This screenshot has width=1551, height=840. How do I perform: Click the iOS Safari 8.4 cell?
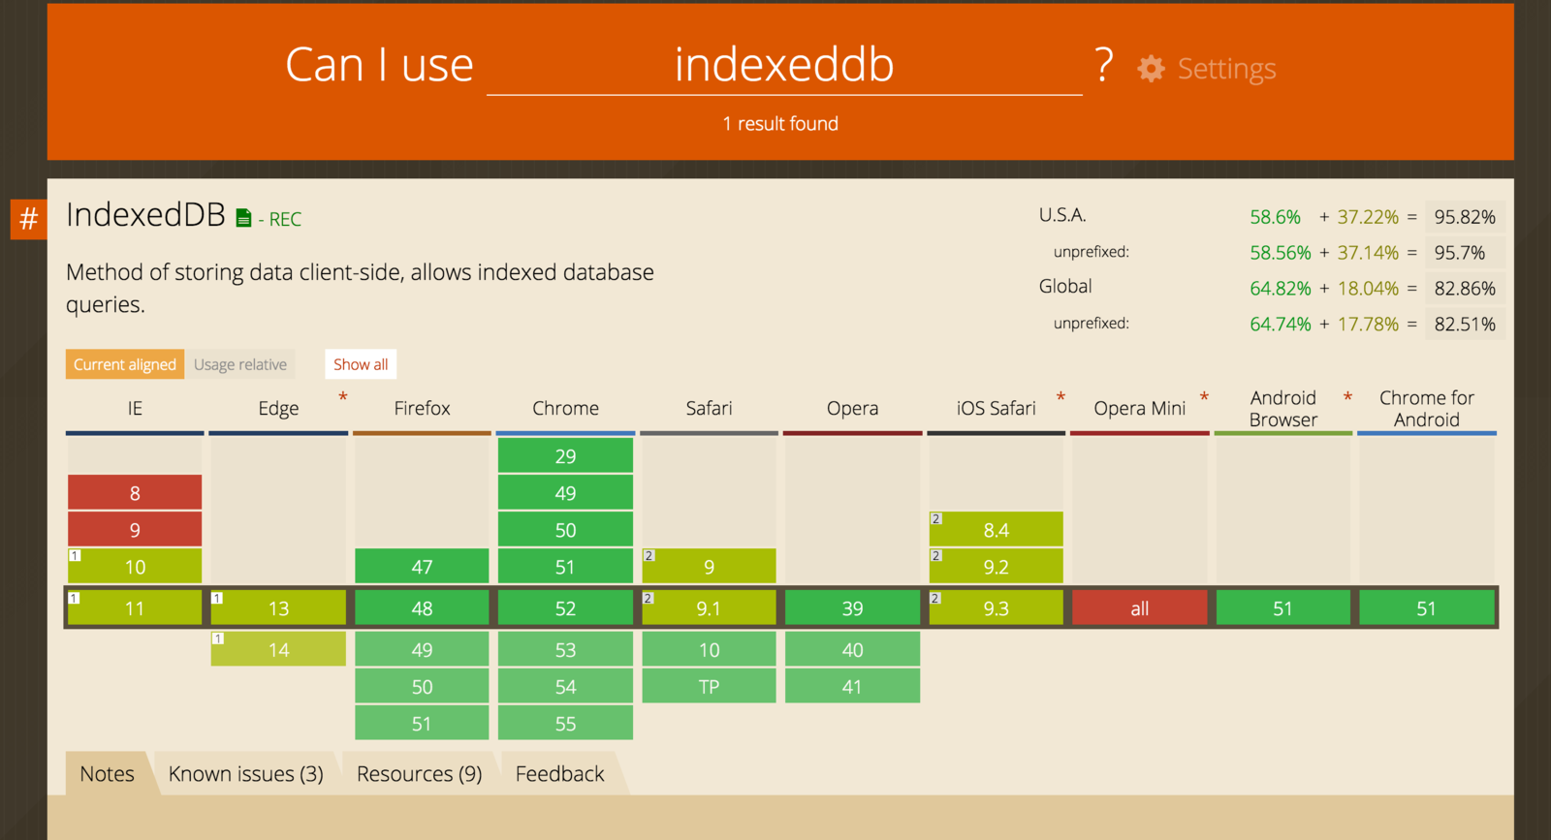coord(996,530)
